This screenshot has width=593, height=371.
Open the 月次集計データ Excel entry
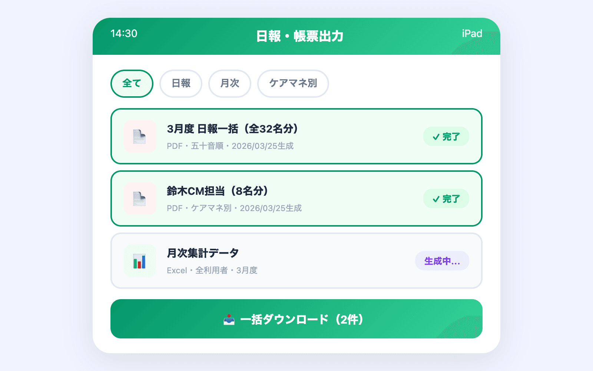tap(296, 261)
